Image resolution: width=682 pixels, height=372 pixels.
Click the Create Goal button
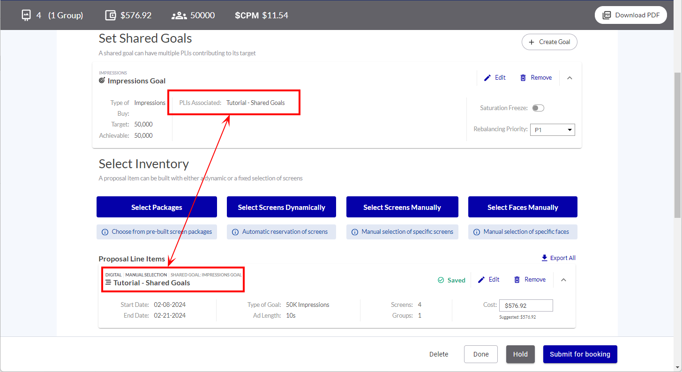(549, 42)
